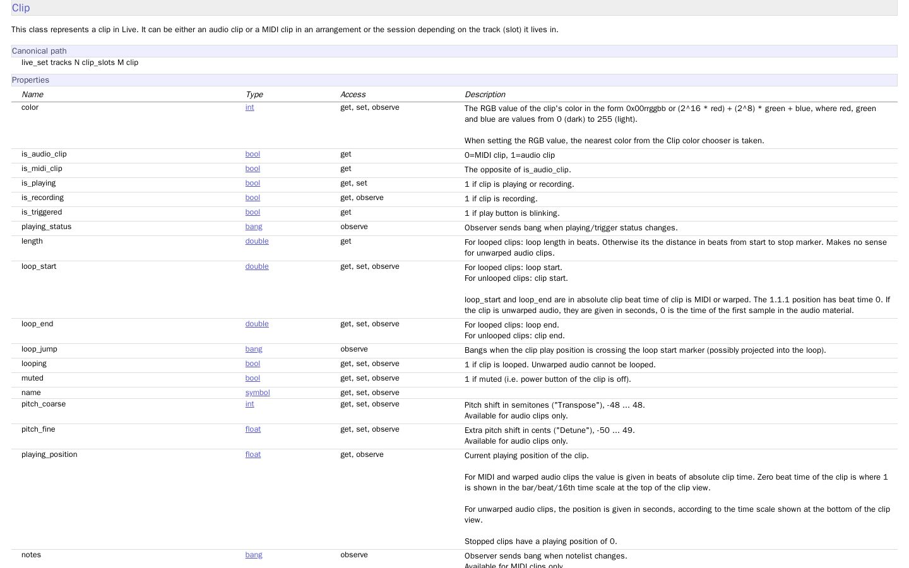Open the double type link for length

257,241
